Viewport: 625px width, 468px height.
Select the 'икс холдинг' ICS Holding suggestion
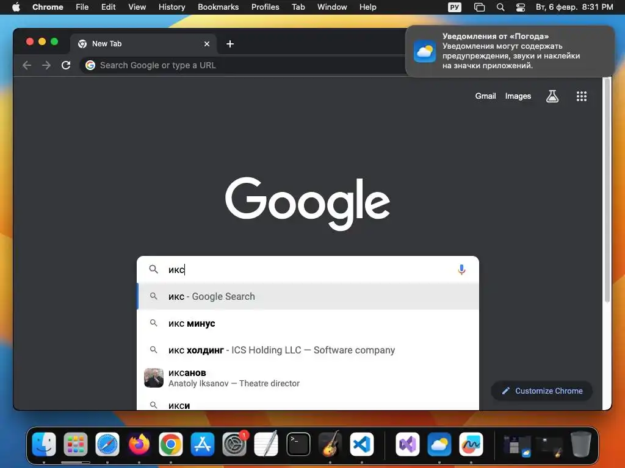308,350
